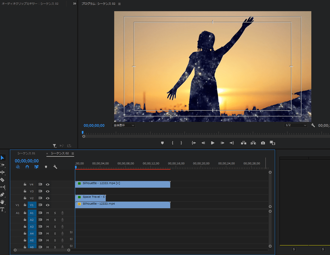Viewport: 330px width, 255px height.
Task: Mute audio track A1
Action: tap(48, 213)
